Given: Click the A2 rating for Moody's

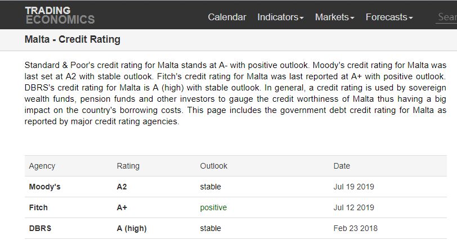Looking at the screenshot, I should click(122, 187).
